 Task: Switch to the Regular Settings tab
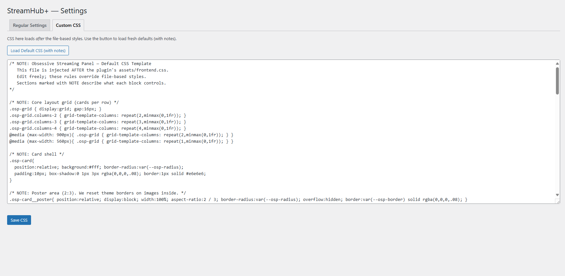[30, 25]
